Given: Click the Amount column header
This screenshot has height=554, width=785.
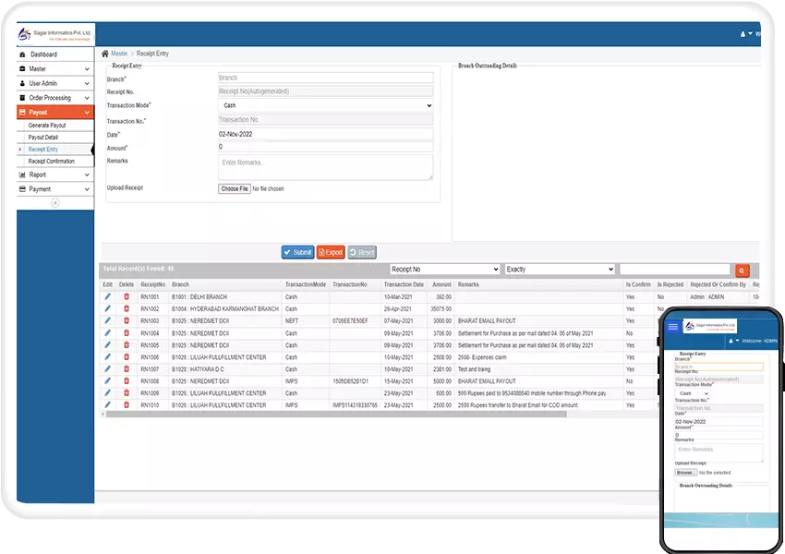Looking at the screenshot, I should (x=441, y=284).
